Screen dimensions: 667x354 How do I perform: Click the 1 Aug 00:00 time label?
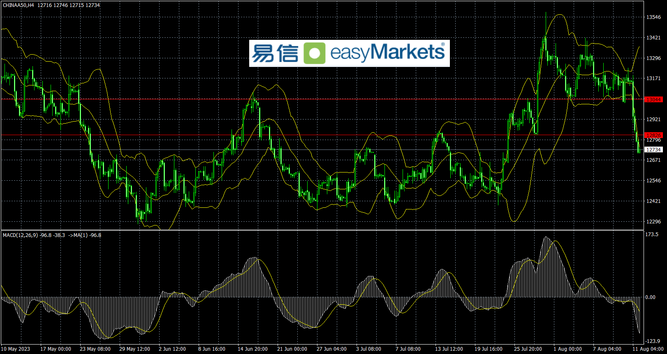pyautogui.click(x=567, y=349)
